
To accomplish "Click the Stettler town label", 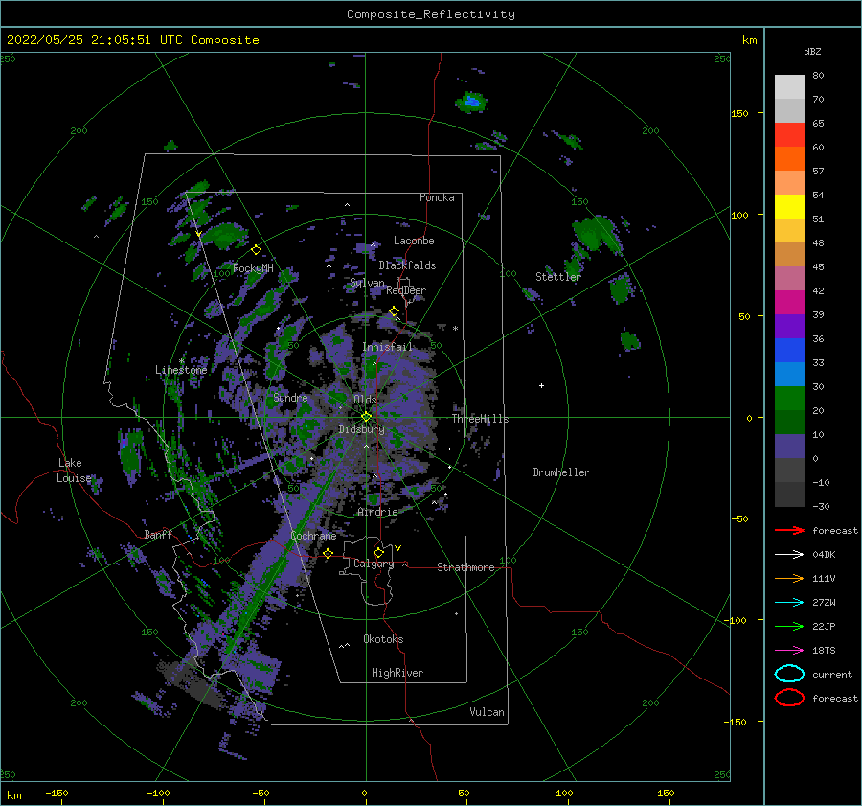I will coord(558,277).
